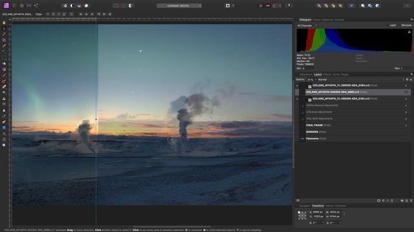Toggle visibility of the selected _8885.cr2 layer
Screen dimensions: 414x232
pyautogui.click(x=406, y=92)
